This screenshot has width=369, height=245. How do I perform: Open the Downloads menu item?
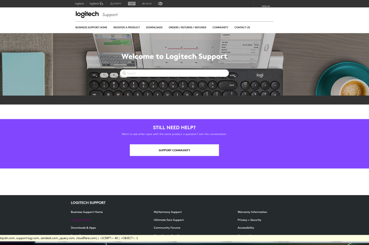click(154, 27)
